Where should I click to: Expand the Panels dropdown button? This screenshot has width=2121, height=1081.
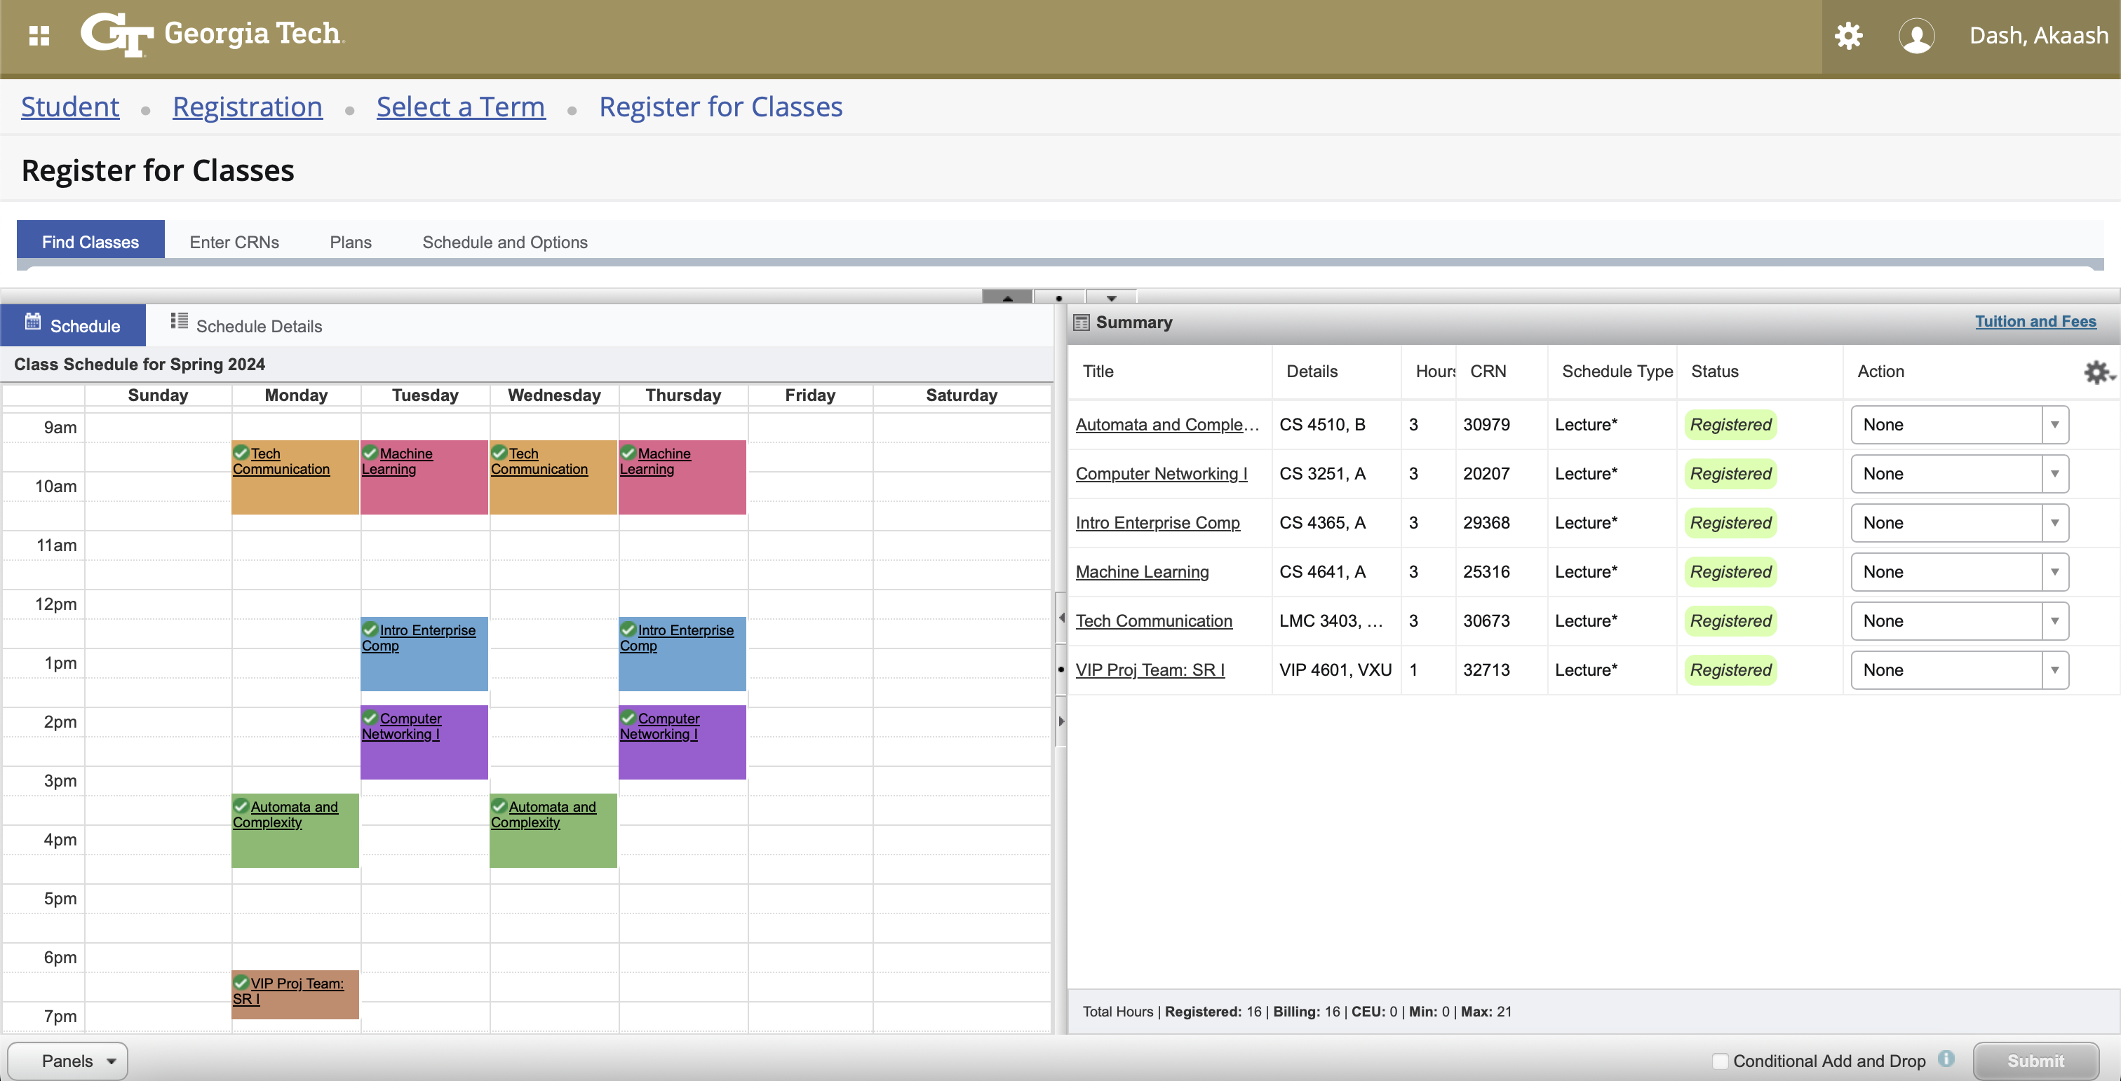pos(68,1061)
